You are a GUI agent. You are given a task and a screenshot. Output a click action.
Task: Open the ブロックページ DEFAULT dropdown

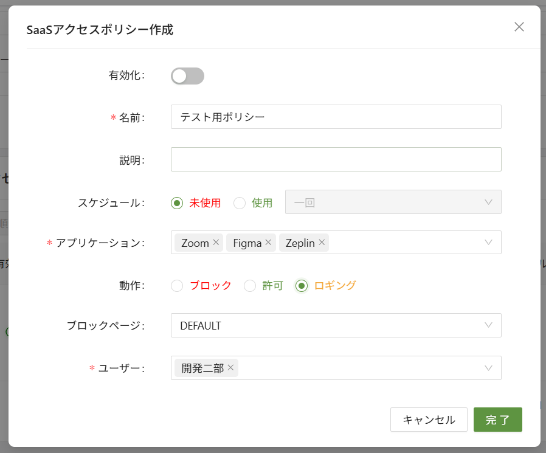point(336,325)
